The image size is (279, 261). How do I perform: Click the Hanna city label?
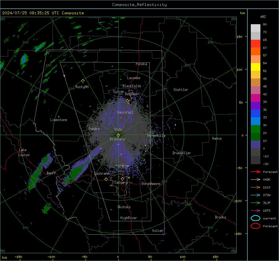click(x=217, y=138)
